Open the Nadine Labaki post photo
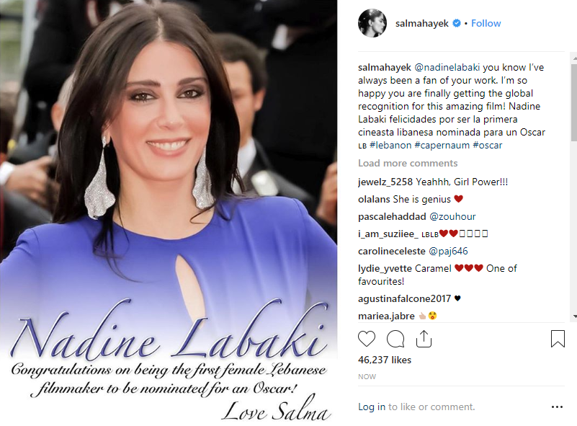This screenshot has height=426, width=577. point(169,213)
